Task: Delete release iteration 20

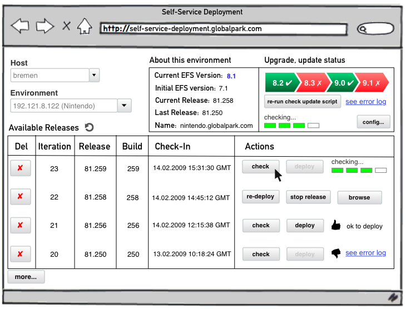Action: coord(21,254)
